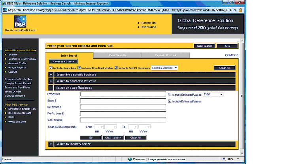Click the Employees input field
The width and height of the screenshot is (291, 164).
tap(123, 94)
